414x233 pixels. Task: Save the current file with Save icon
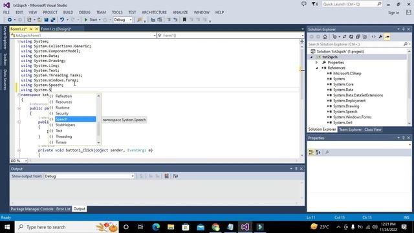pos(46,20)
